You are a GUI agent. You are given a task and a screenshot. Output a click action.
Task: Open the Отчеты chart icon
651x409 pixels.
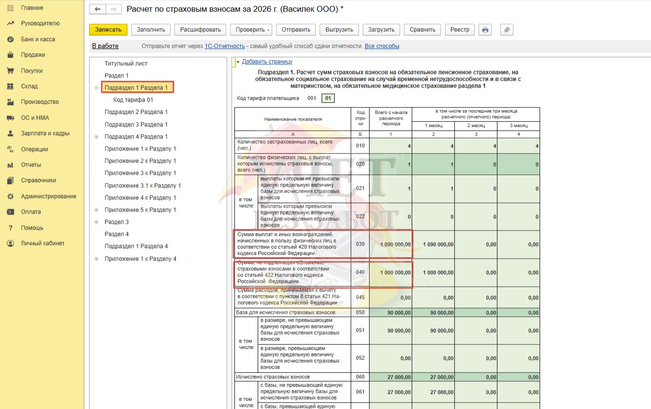[10, 165]
